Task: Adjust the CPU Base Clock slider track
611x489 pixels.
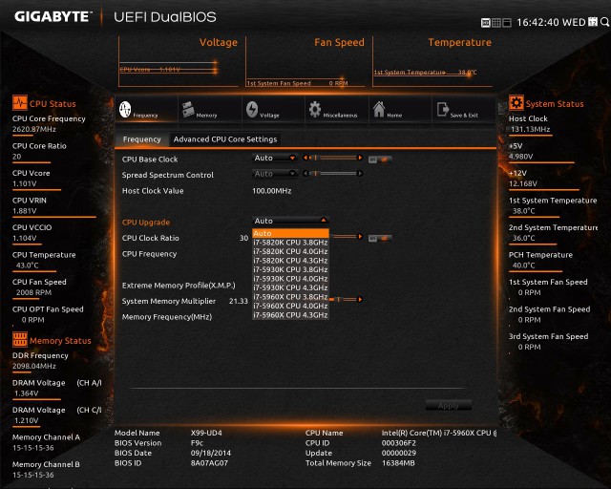Action: pos(333,158)
